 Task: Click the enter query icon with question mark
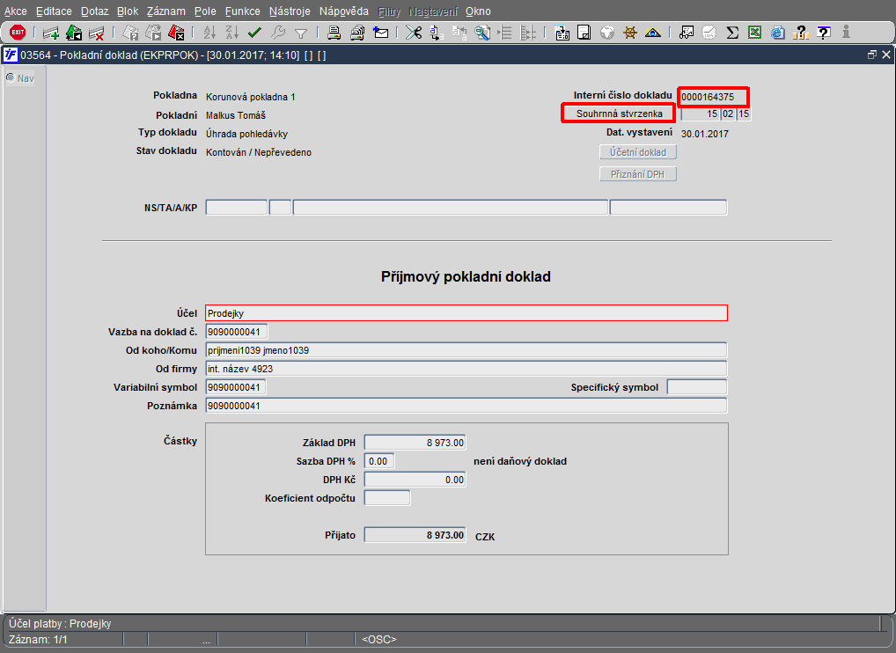pos(131,33)
